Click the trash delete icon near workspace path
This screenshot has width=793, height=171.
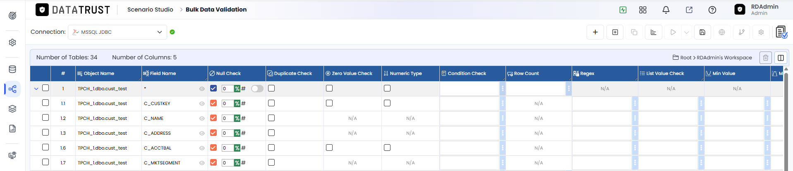pyautogui.click(x=765, y=58)
